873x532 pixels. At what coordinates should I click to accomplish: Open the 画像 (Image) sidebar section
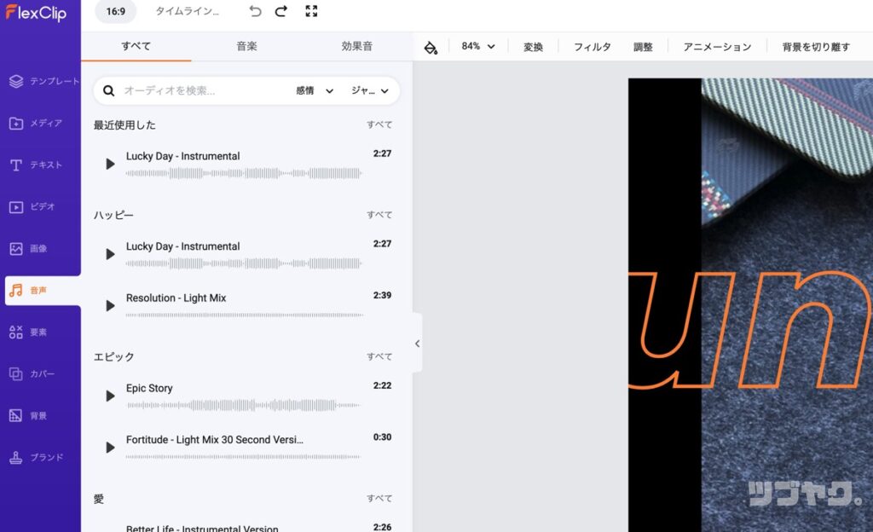(28, 248)
